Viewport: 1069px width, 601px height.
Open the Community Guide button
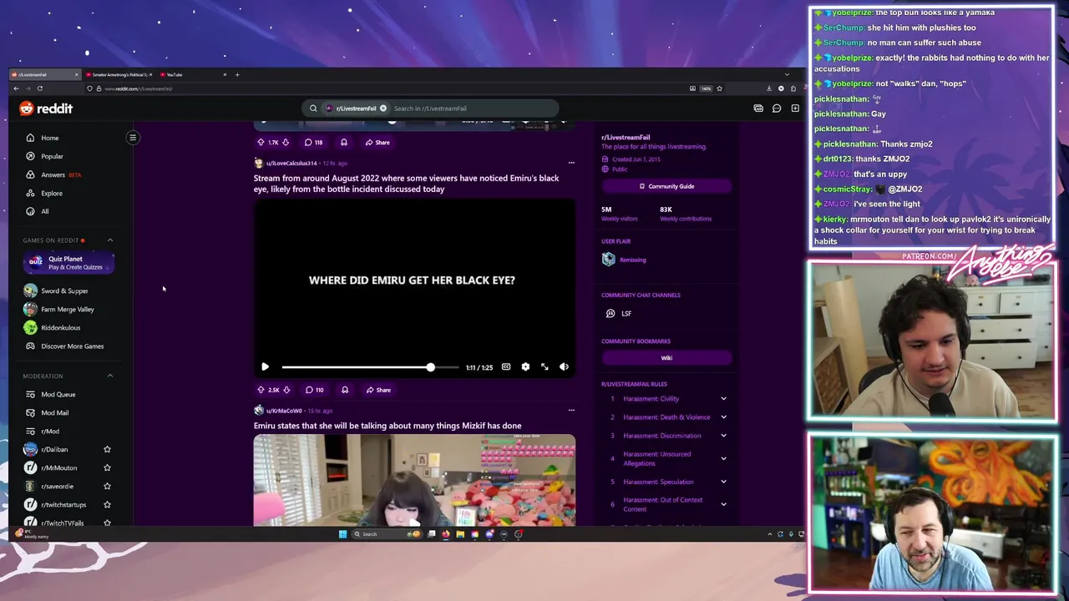[666, 186]
